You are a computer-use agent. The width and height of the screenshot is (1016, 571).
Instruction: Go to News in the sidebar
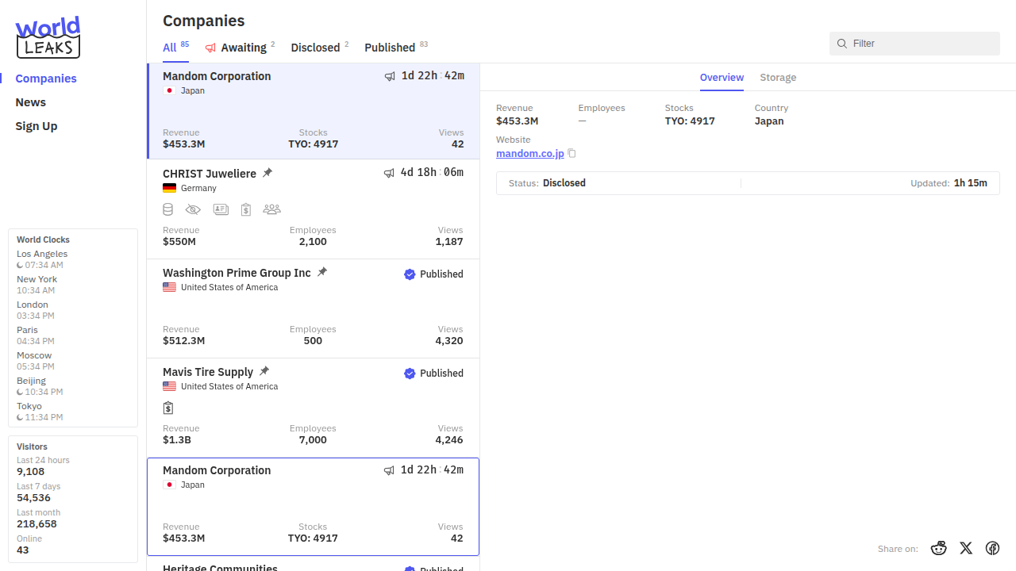(31, 102)
